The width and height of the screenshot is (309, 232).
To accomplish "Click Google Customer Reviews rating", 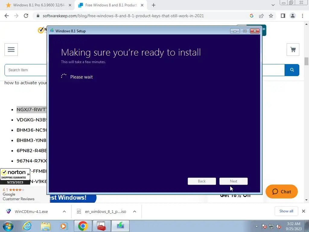I will (x=18, y=194).
